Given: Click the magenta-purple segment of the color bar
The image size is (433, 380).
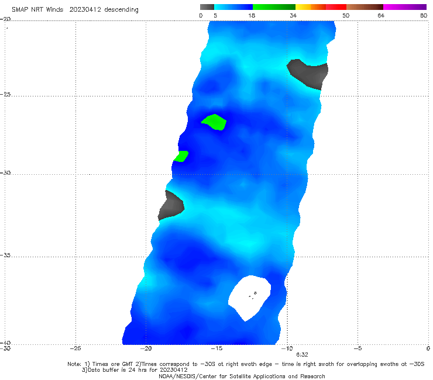Looking at the screenshot, I should [405, 7].
